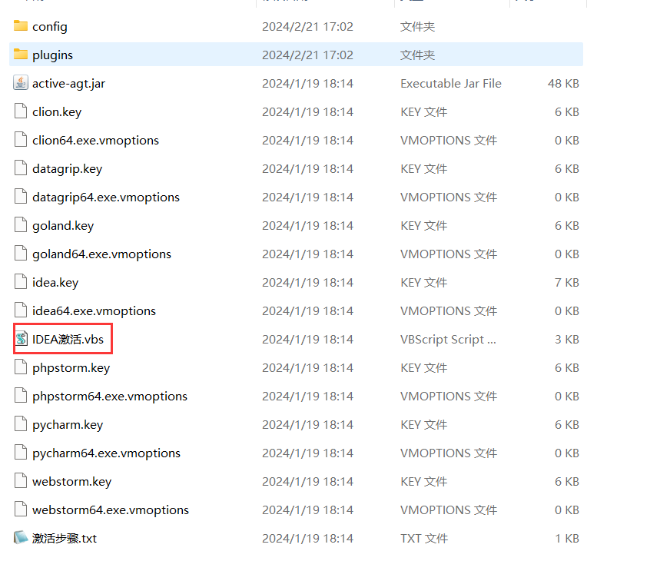
Task: Select the file name goland64.exe.vmoptions
Action: (102, 254)
